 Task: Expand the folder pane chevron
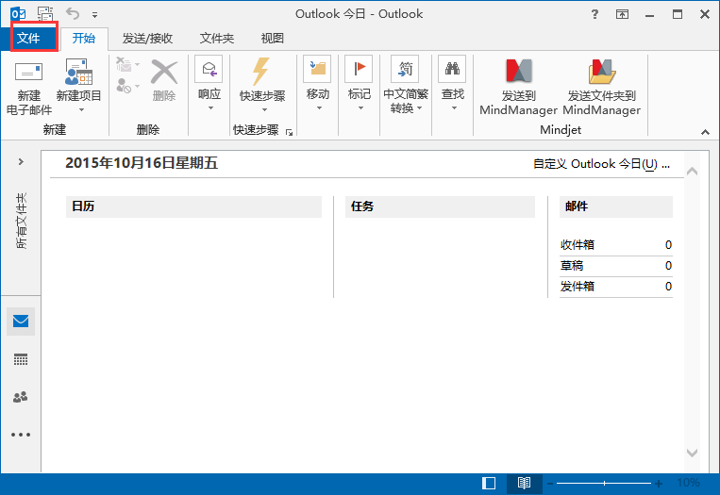pos(21,161)
